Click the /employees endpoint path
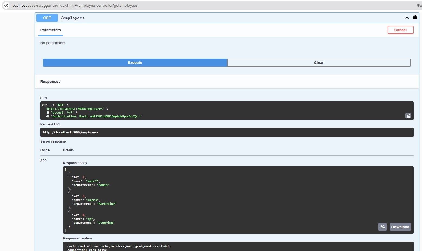Image resolution: width=422 pixels, height=251 pixels. 72,18
